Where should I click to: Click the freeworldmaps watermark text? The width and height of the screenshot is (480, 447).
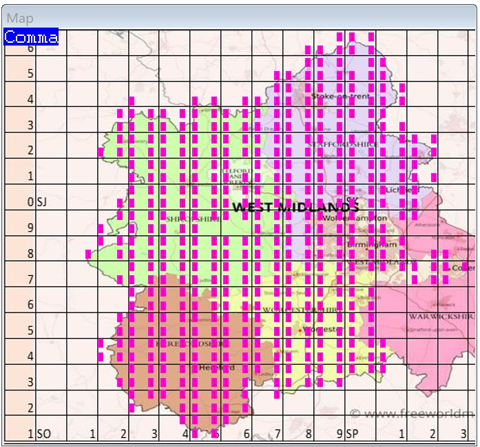[412, 414]
